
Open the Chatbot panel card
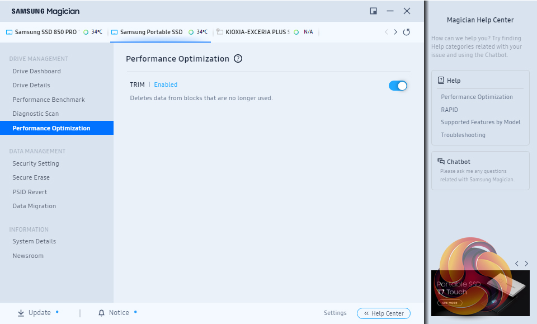(x=481, y=171)
